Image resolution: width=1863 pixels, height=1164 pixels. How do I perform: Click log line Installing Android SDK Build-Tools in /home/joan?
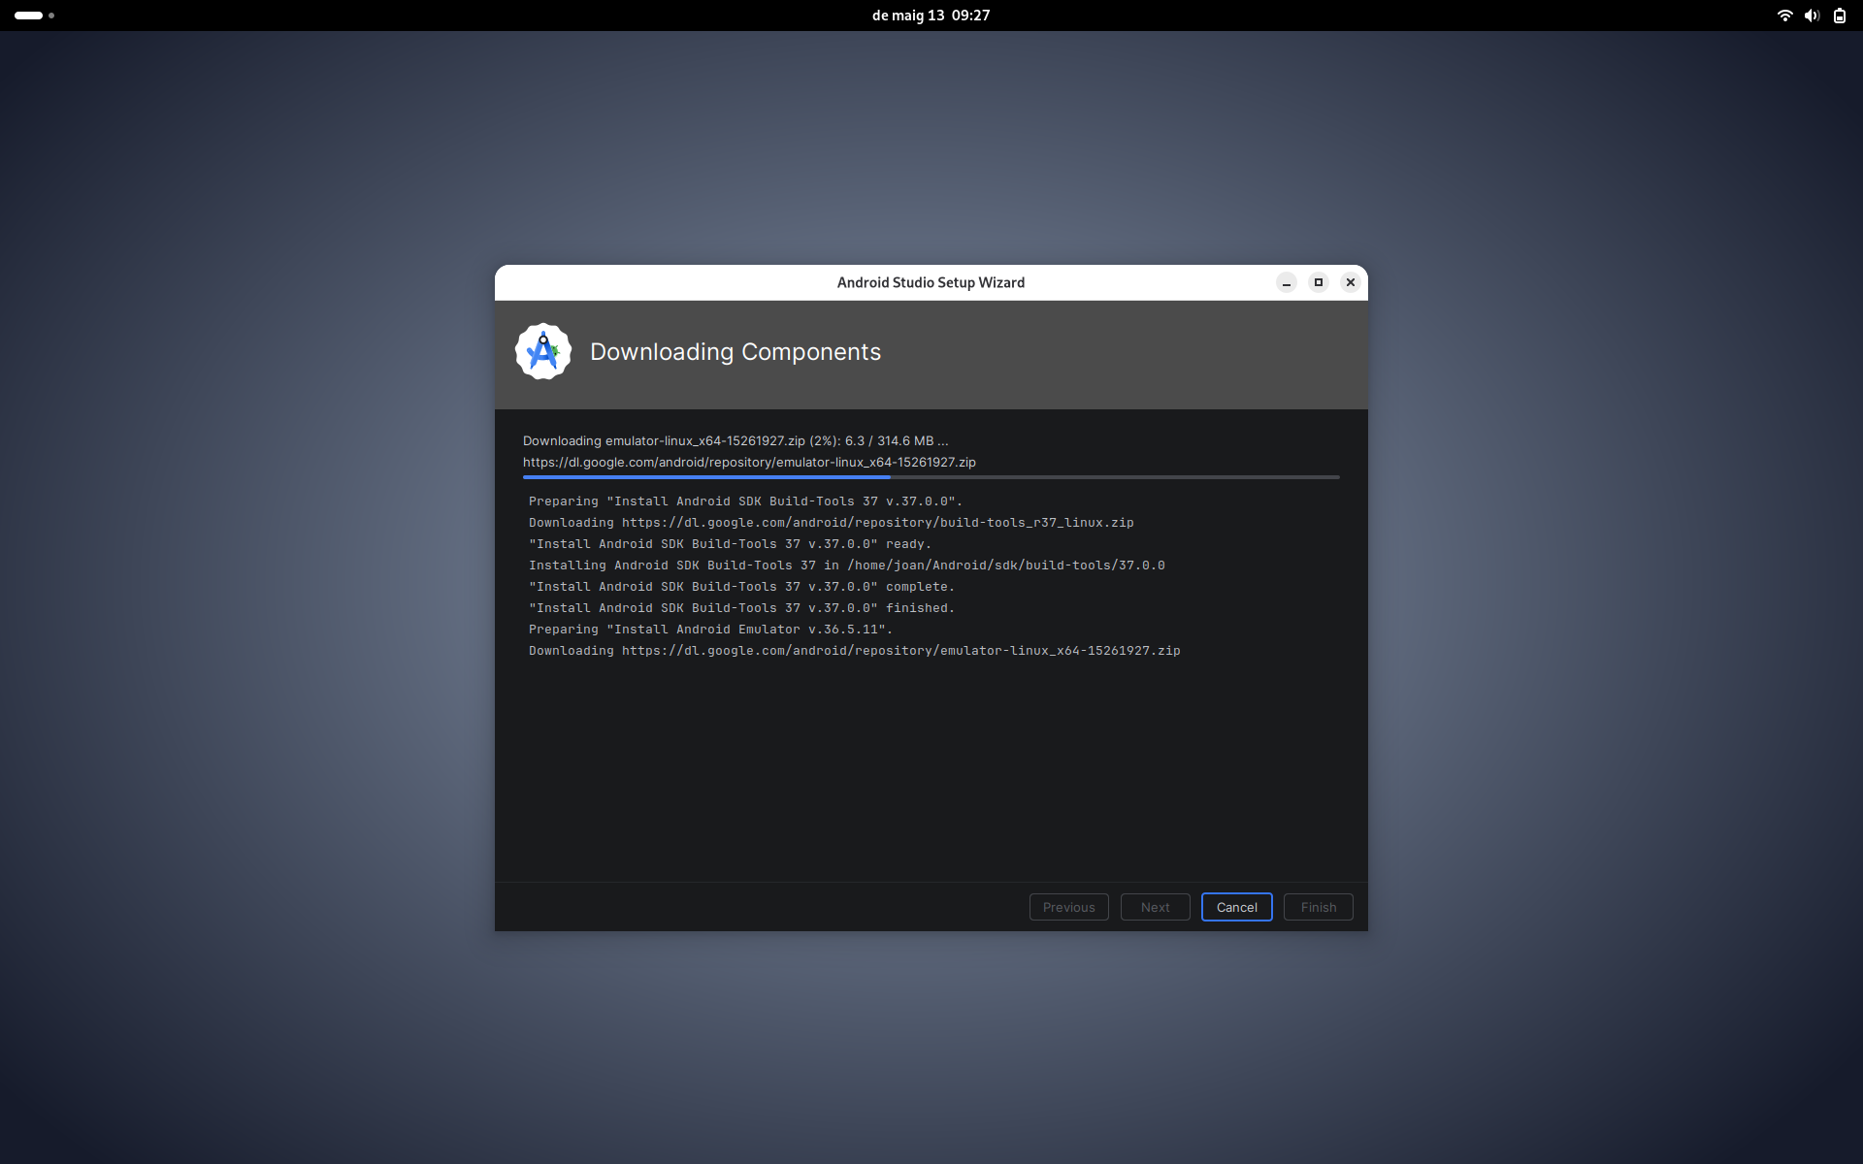coord(847,566)
